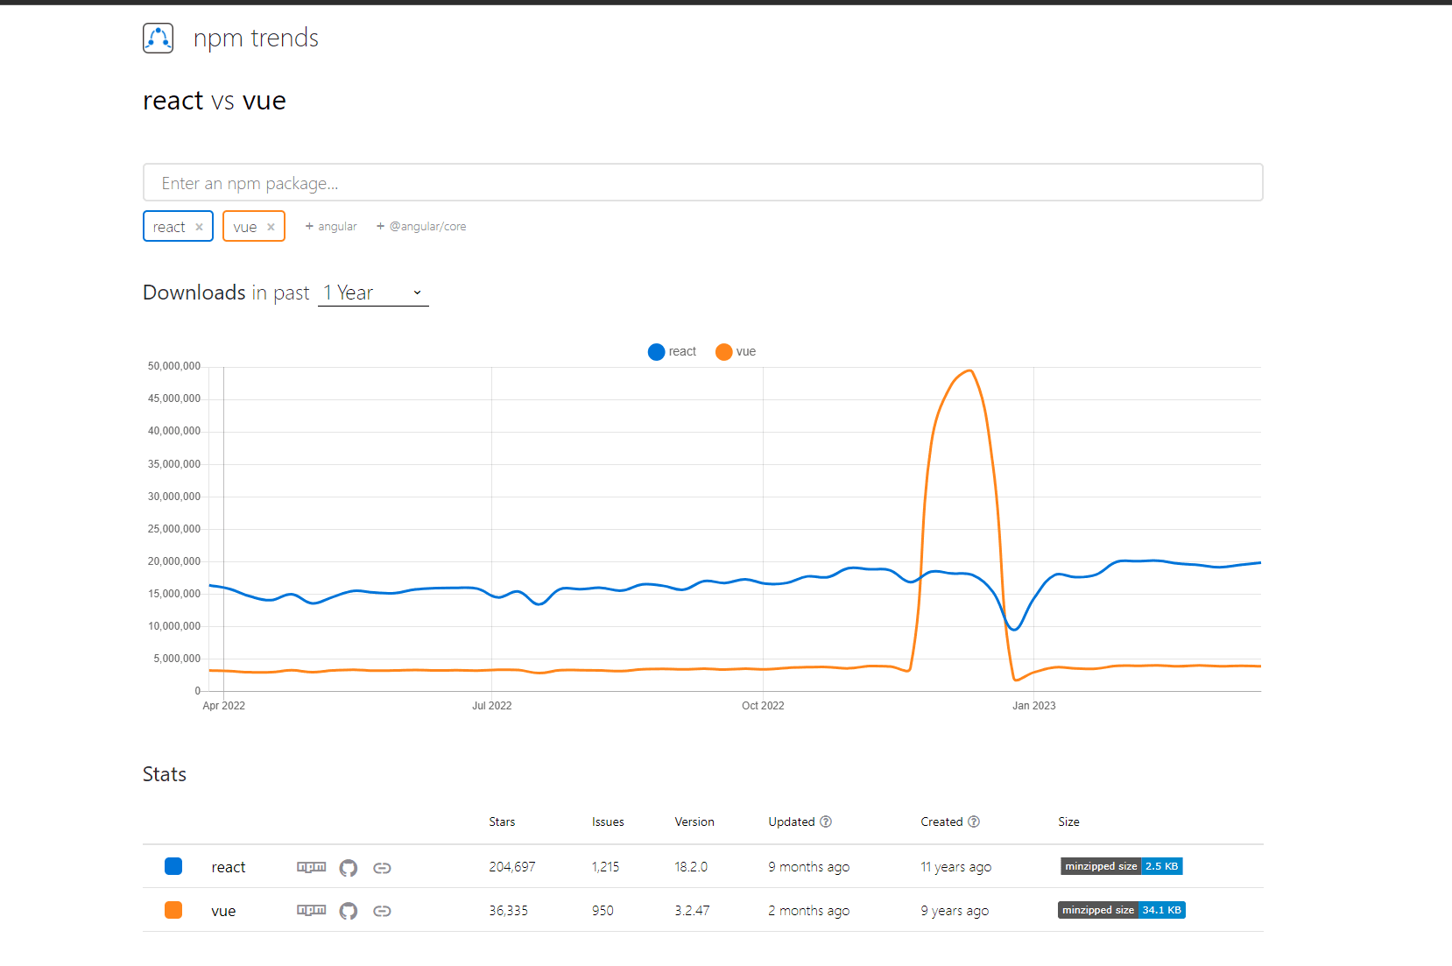The height and width of the screenshot is (966, 1452).
Task: Click vue's orange color swatch in Stats
Action: click(x=173, y=910)
